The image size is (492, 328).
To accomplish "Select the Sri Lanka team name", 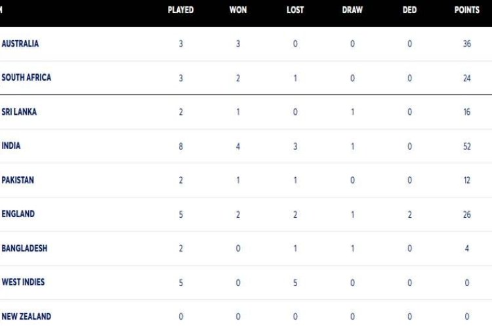I will (19, 112).
